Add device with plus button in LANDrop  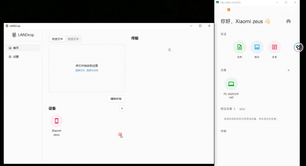tap(122, 108)
